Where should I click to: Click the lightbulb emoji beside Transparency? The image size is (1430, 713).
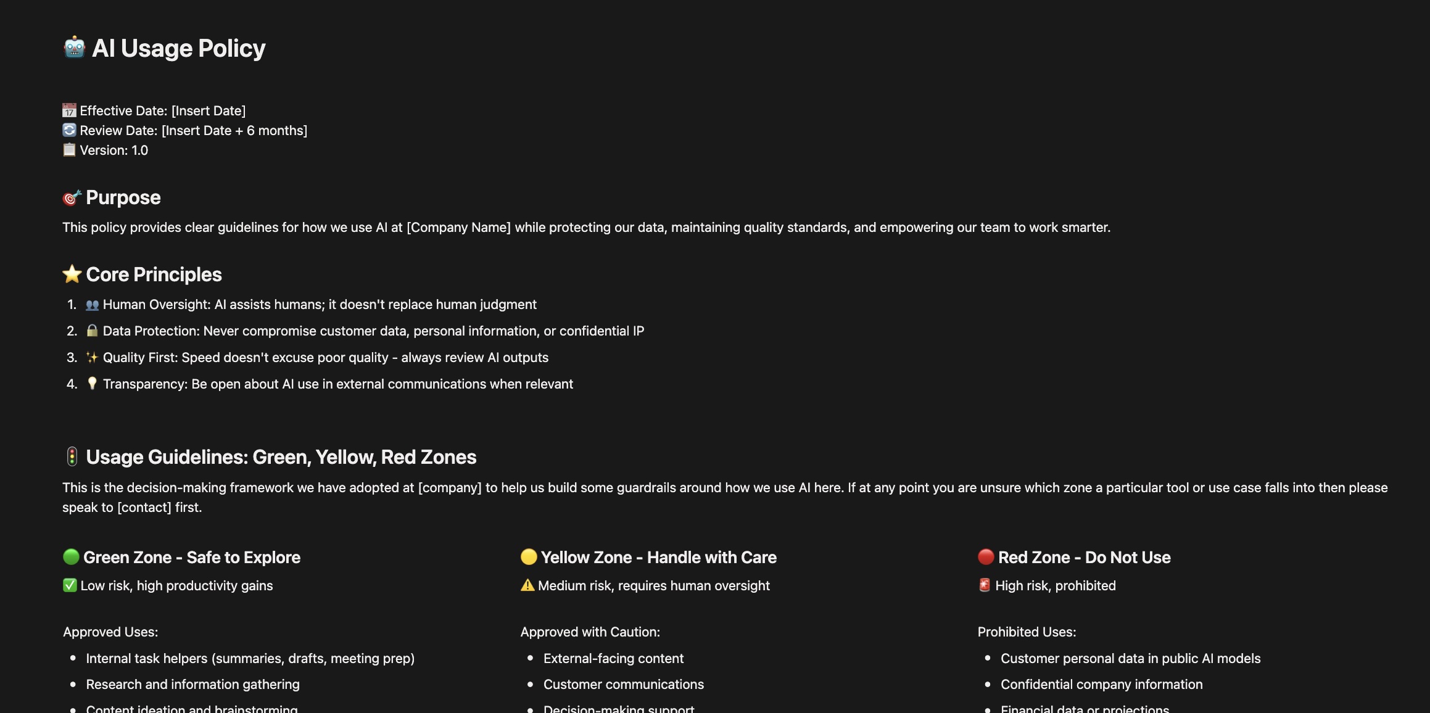(92, 384)
